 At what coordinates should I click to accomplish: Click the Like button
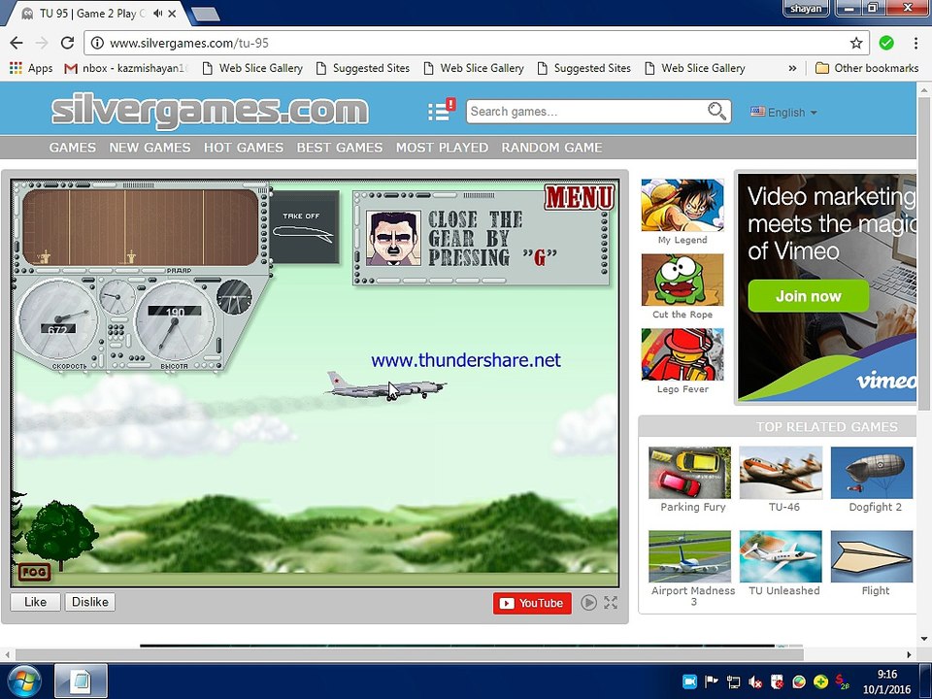tap(35, 602)
